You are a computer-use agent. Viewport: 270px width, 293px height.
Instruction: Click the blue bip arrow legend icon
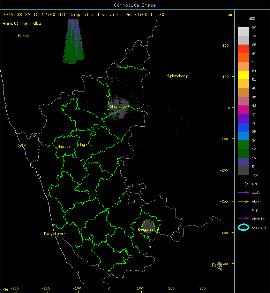pyautogui.click(x=243, y=210)
